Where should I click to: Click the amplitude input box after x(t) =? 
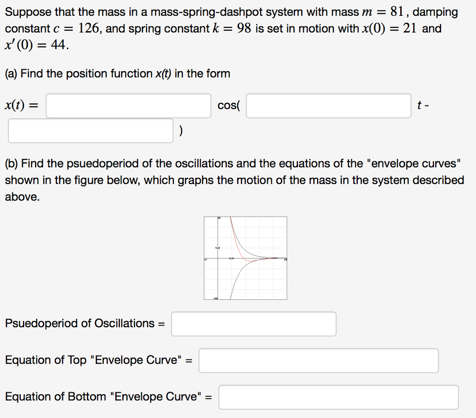128,106
